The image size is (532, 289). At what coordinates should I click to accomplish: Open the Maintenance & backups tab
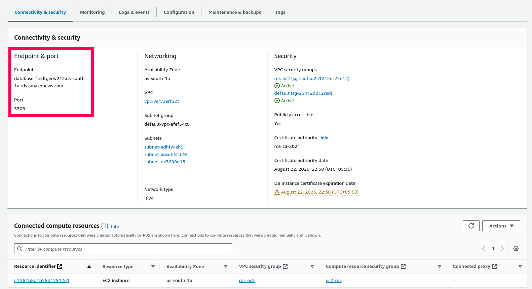[x=235, y=12]
